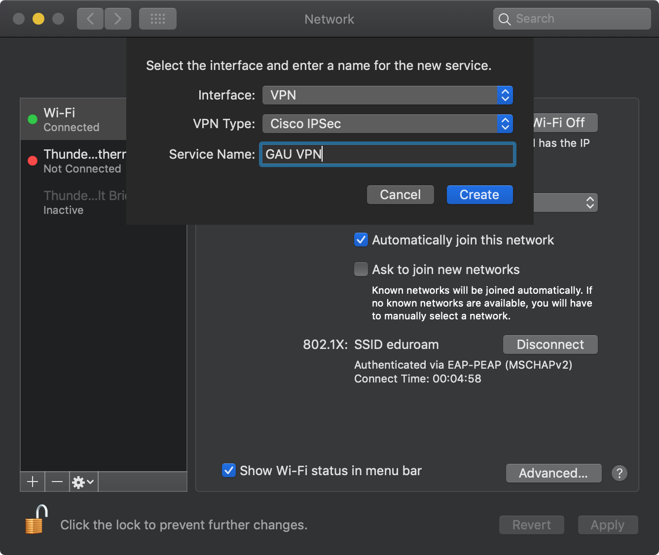Enable Ask to join new networks
Screen dimensions: 659x555
[x=361, y=270]
